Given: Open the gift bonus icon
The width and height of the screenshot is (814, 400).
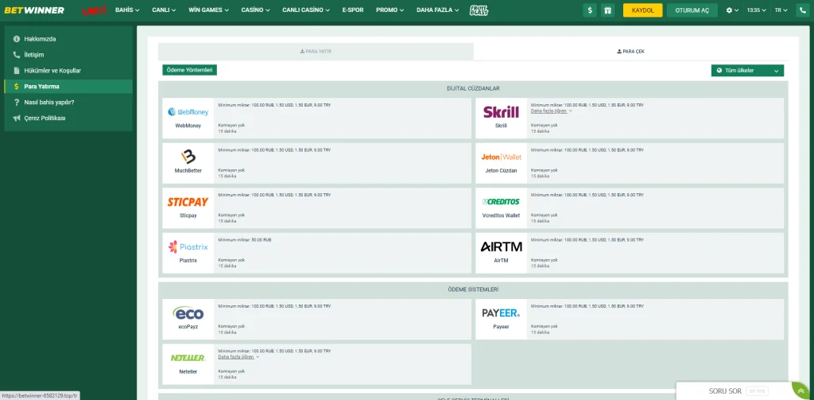Looking at the screenshot, I should (607, 10).
